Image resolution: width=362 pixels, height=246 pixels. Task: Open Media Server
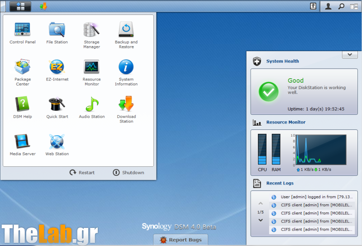pos(22,144)
